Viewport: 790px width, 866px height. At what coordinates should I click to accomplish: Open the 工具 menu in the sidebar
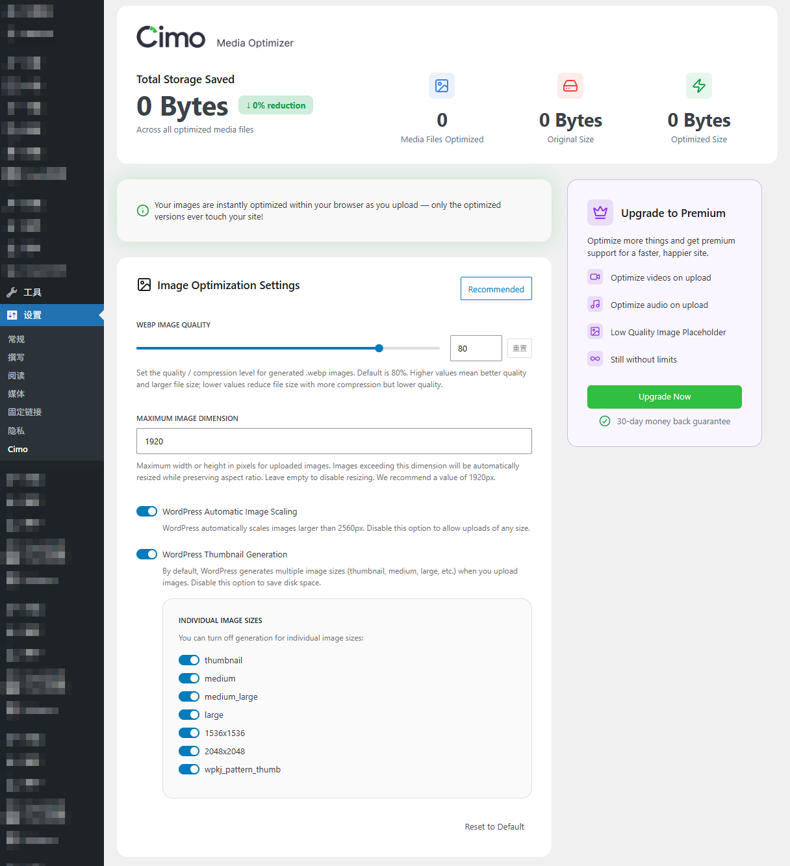(x=32, y=292)
